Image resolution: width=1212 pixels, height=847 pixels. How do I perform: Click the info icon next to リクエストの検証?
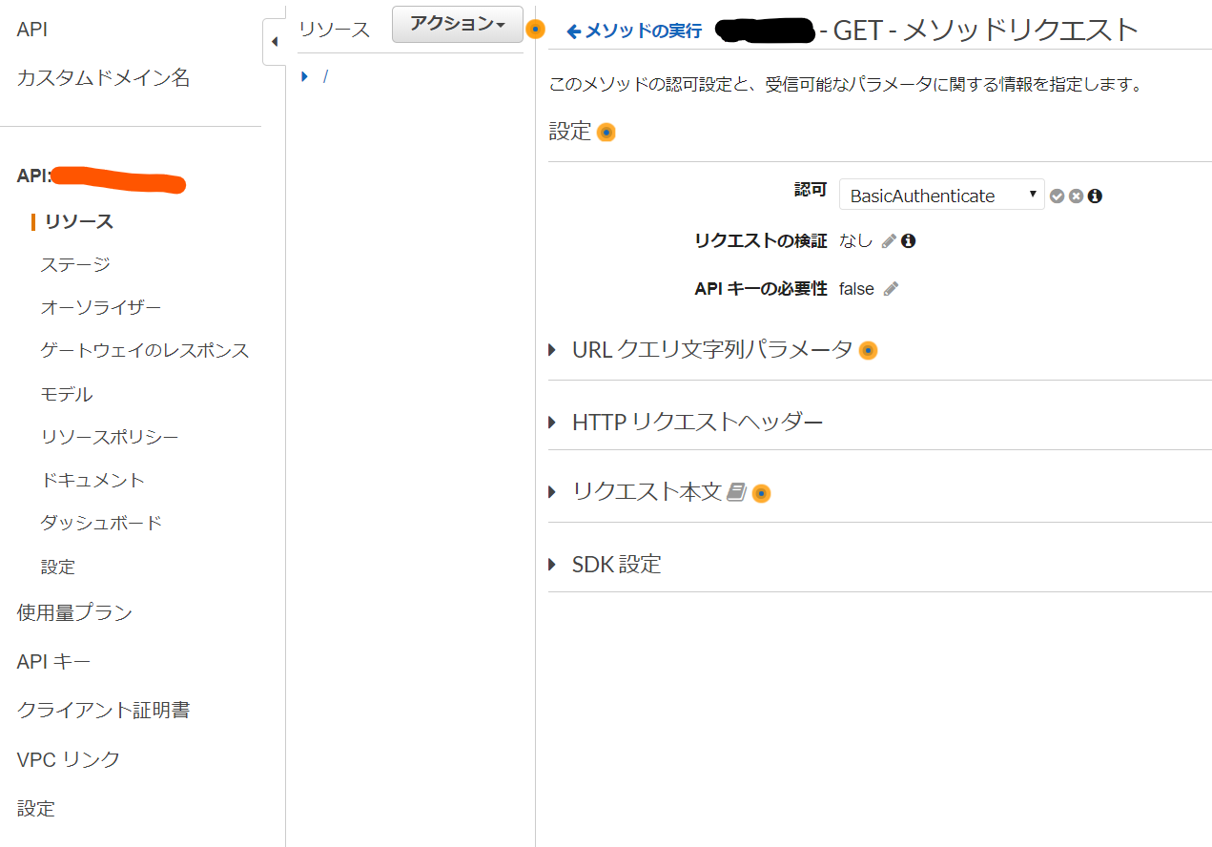pyautogui.click(x=908, y=241)
